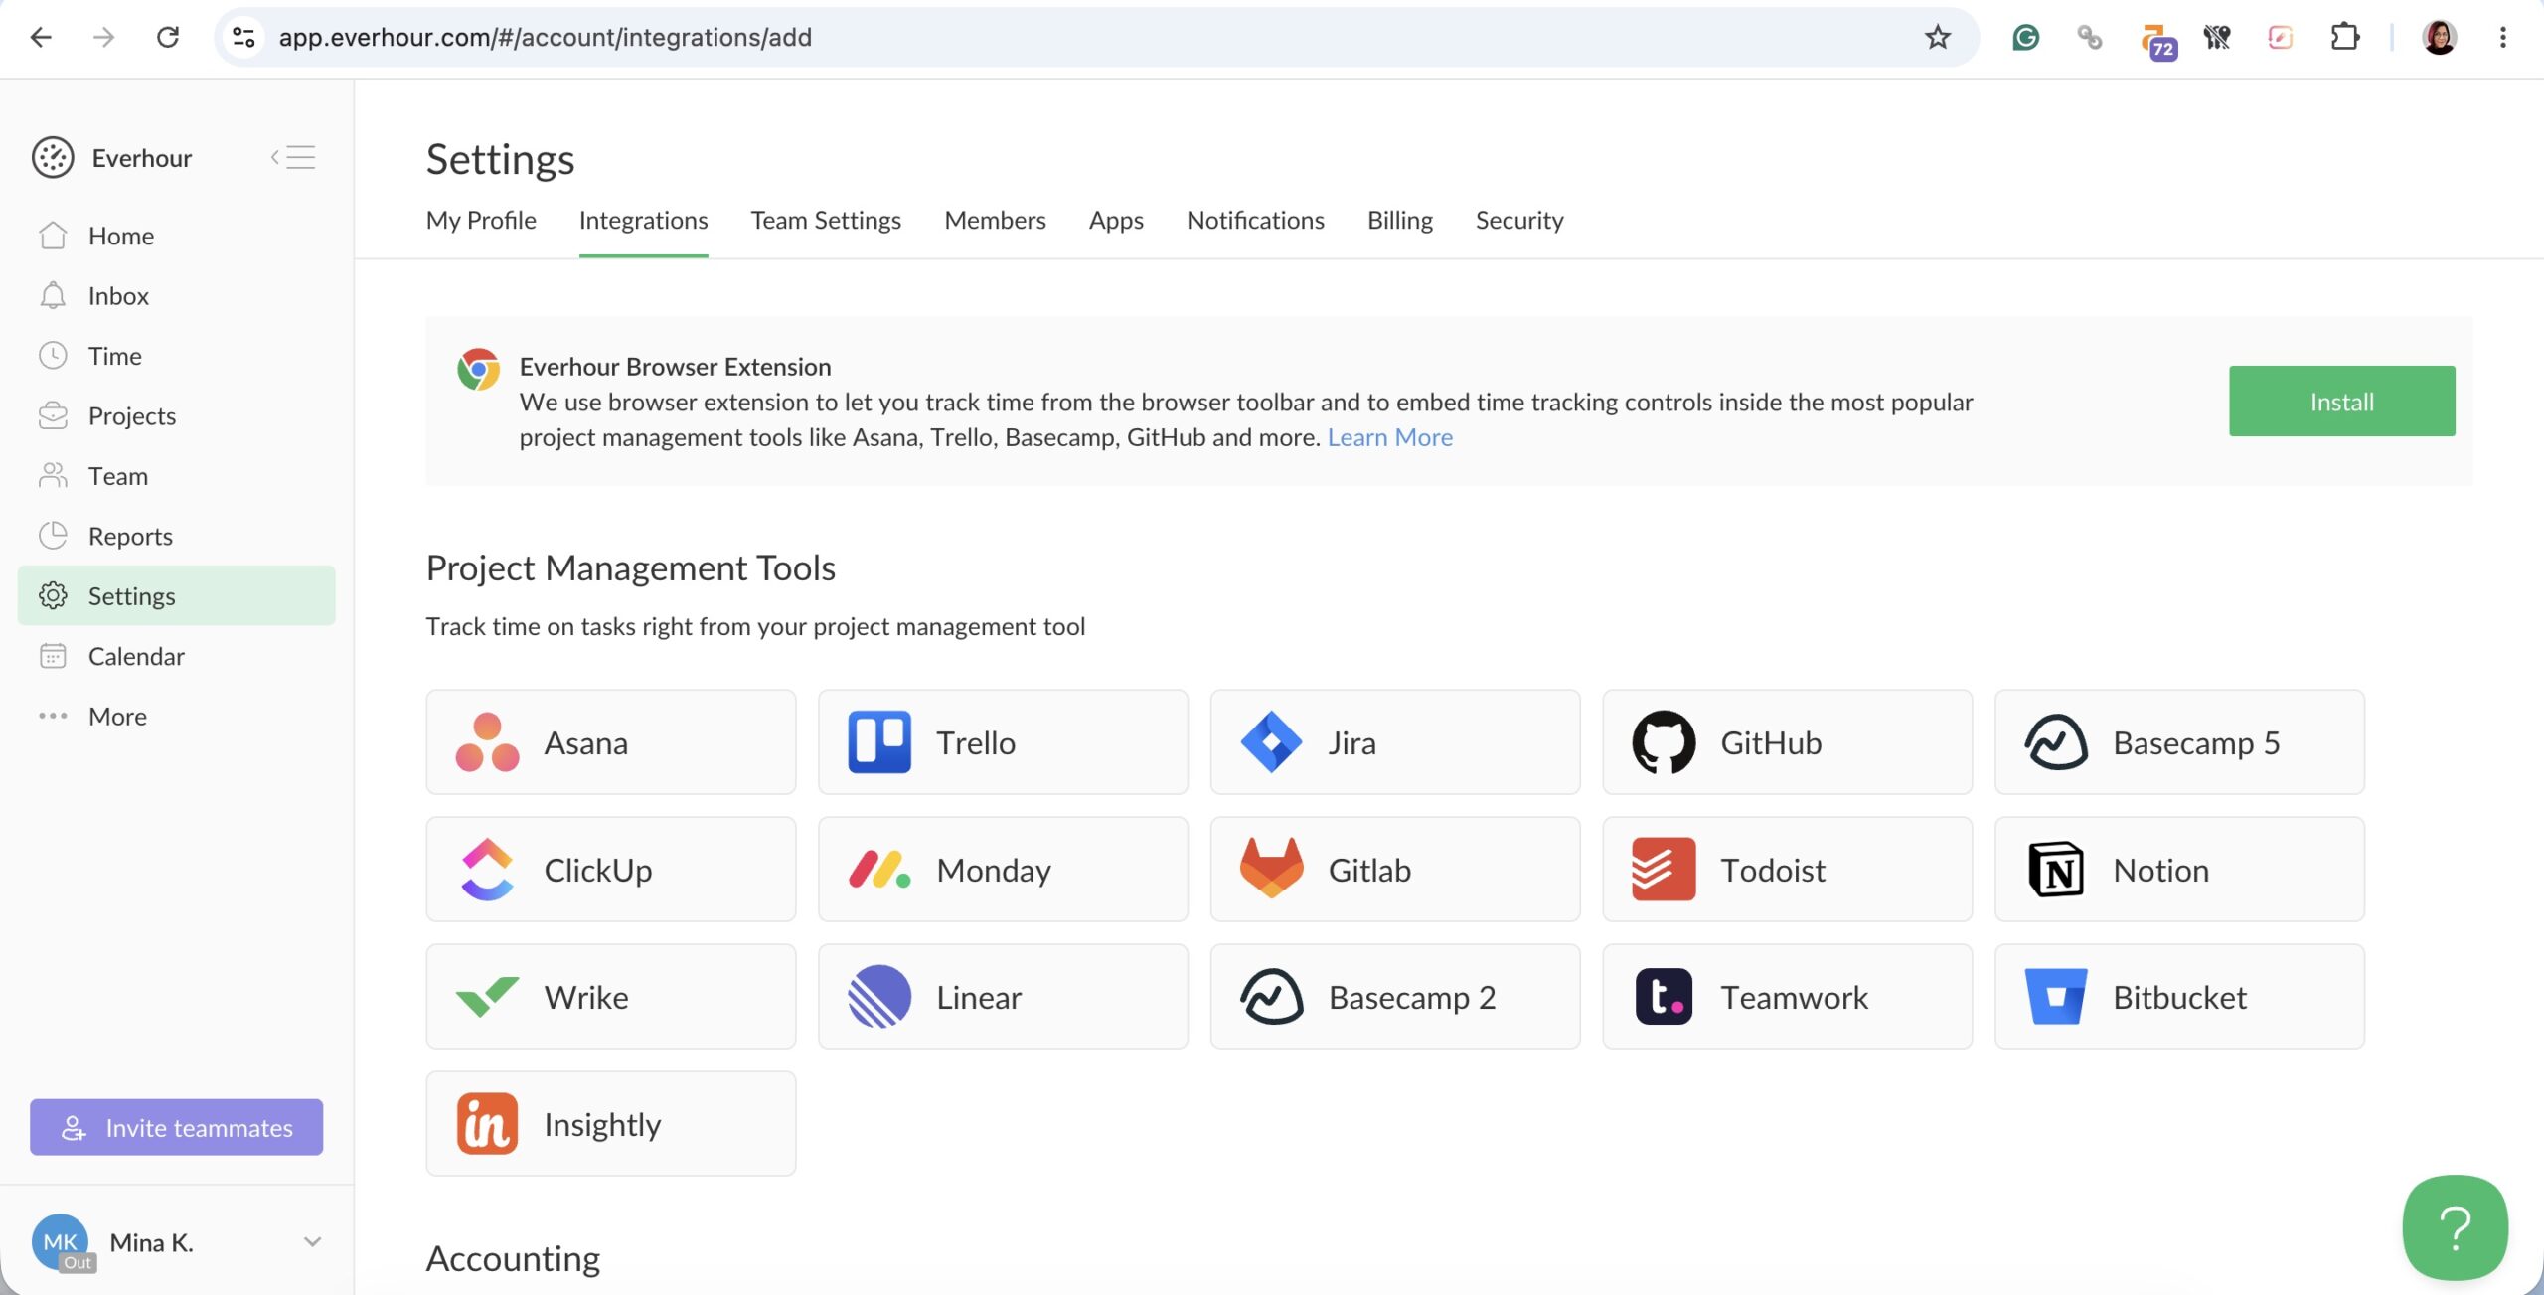Open Inbox in the sidebar
Image resolution: width=2544 pixels, height=1295 pixels.
coord(177,296)
